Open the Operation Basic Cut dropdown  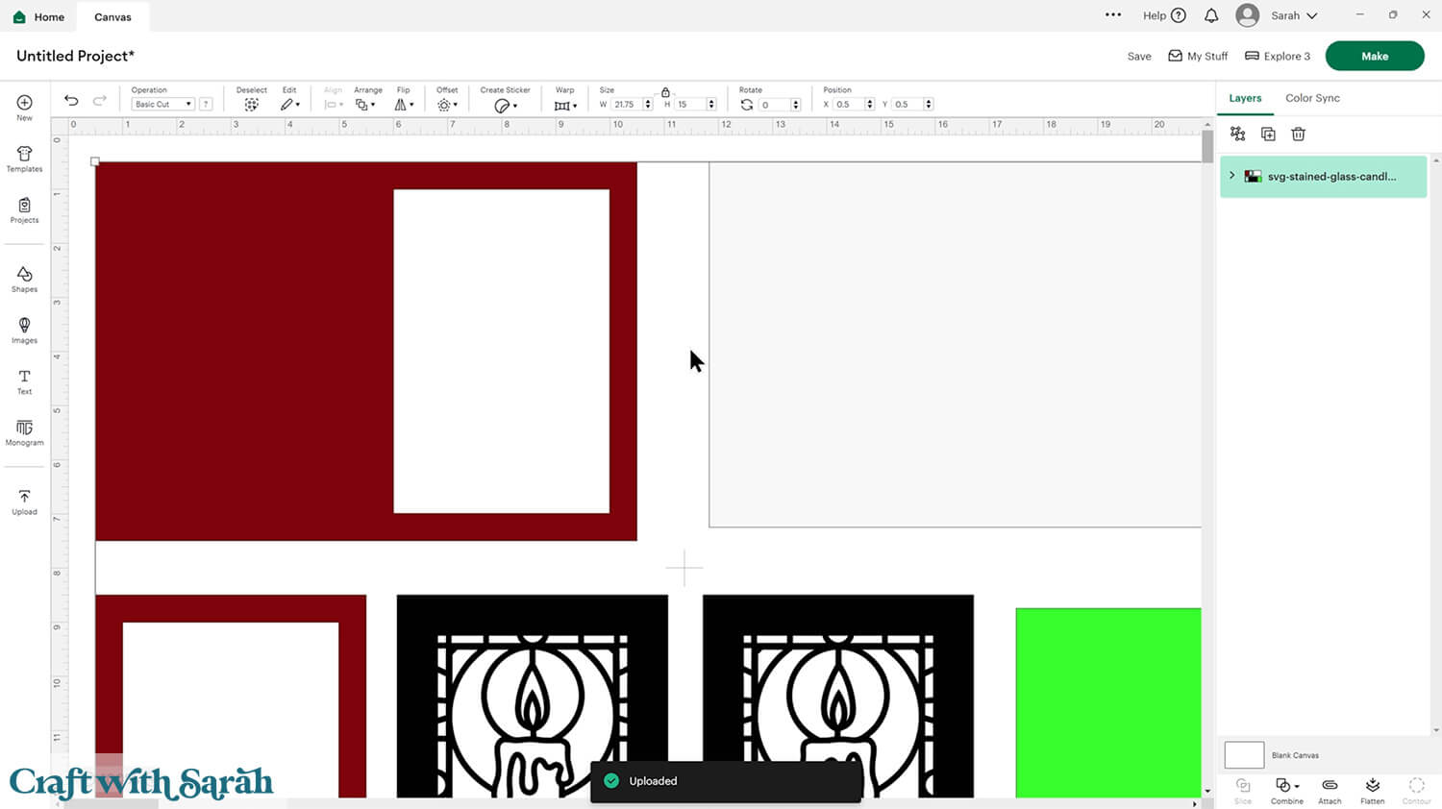162,105
